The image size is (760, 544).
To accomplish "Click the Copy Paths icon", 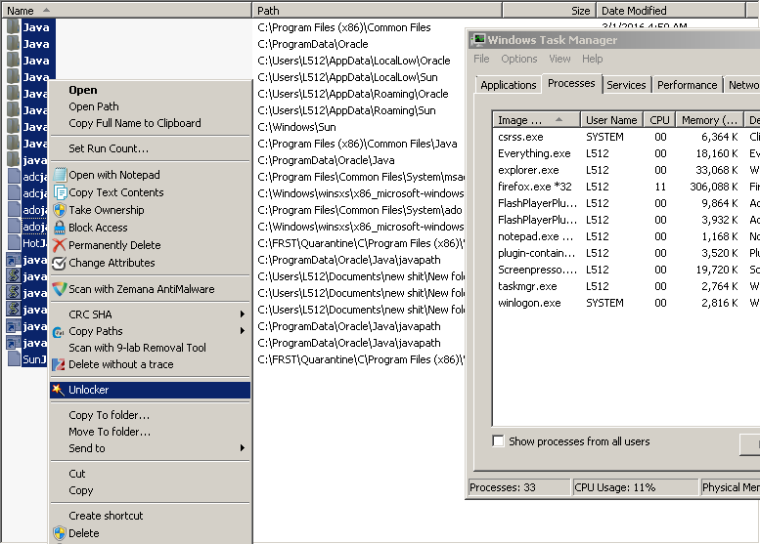I will pos(59,331).
